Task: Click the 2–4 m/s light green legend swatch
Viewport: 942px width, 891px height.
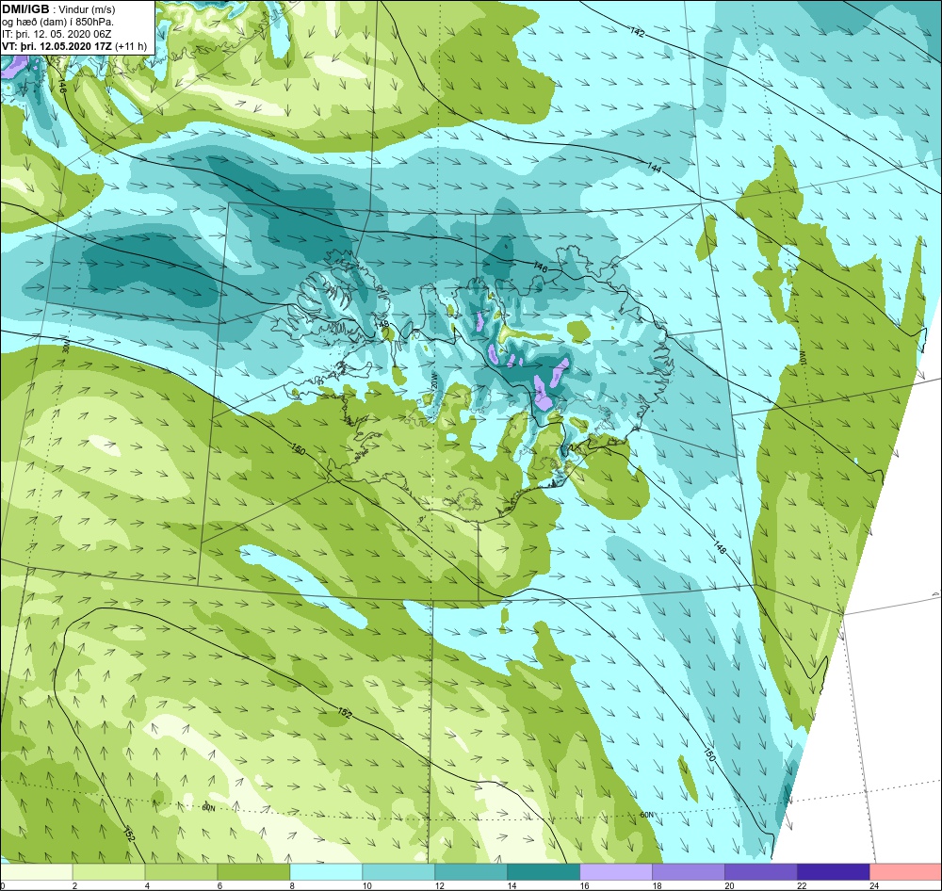Action: point(108,872)
